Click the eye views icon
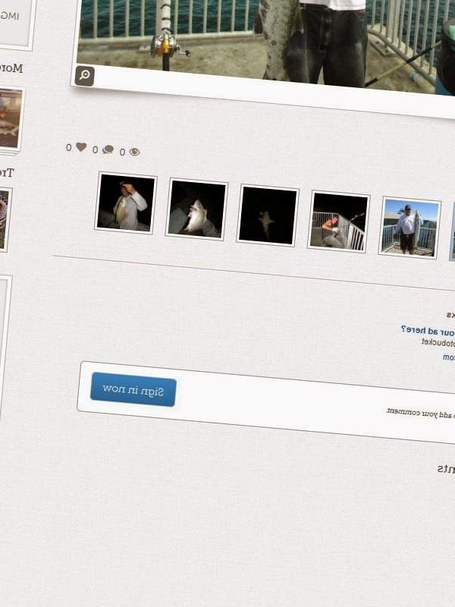This screenshot has width=455, height=607. coord(135,153)
